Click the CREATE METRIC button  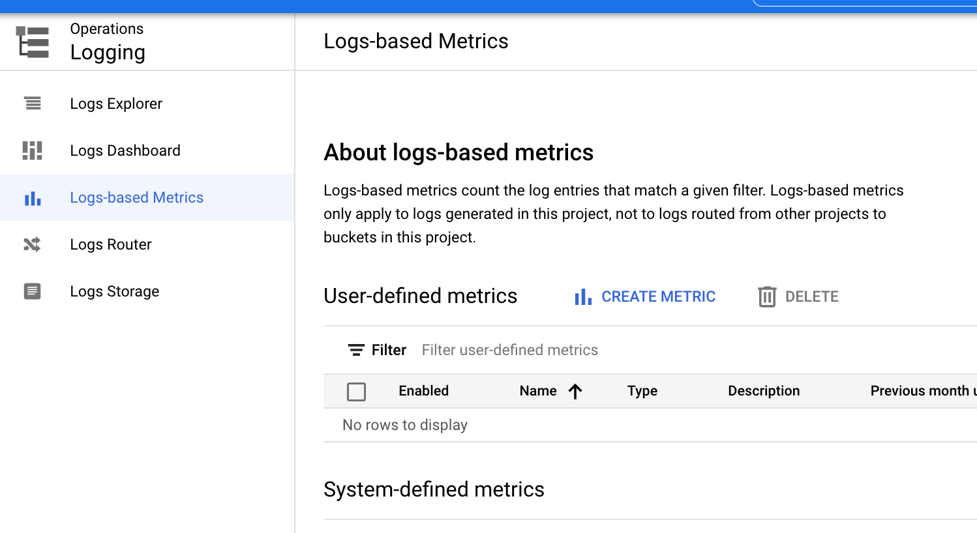pos(657,296)
